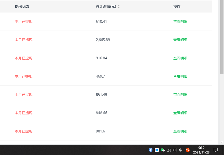
Task: Click the network signal tray icon
Action: [169, 150]
